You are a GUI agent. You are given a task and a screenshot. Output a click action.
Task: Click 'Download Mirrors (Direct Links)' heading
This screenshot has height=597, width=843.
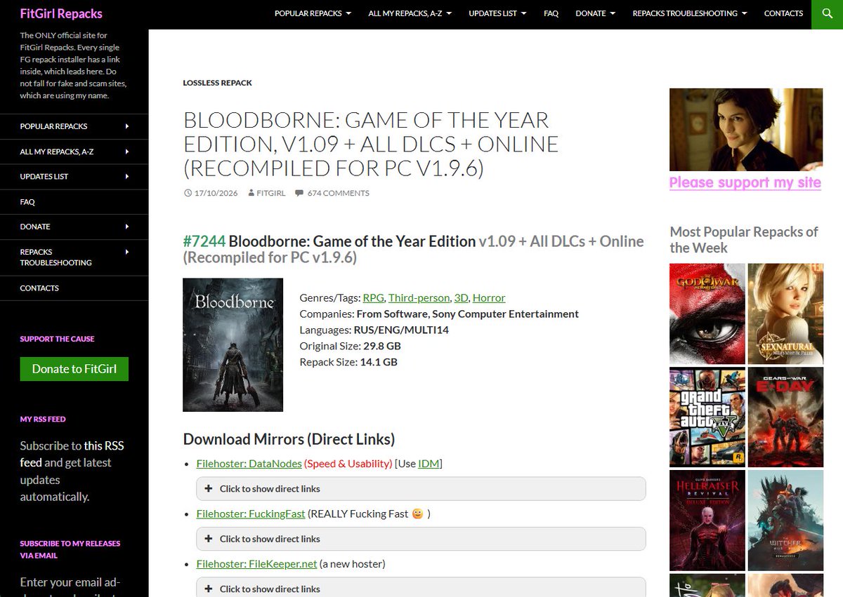(x=289, y=439)
